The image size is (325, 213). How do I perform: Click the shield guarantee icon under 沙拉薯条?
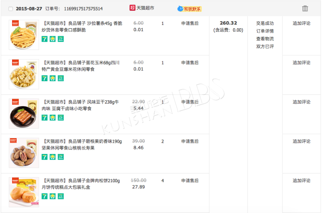(x=52, y=39)
